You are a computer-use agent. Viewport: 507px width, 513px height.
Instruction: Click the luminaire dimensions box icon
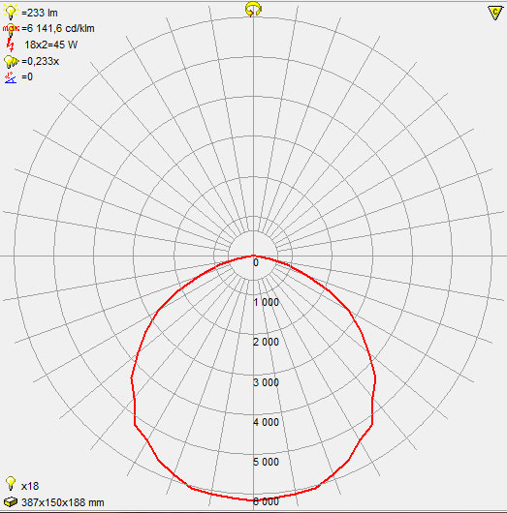point(11,502)
